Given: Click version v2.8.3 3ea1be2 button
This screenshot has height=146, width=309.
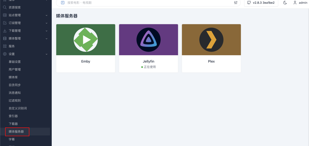Looking at the screenshot, I should click(261, 3).
